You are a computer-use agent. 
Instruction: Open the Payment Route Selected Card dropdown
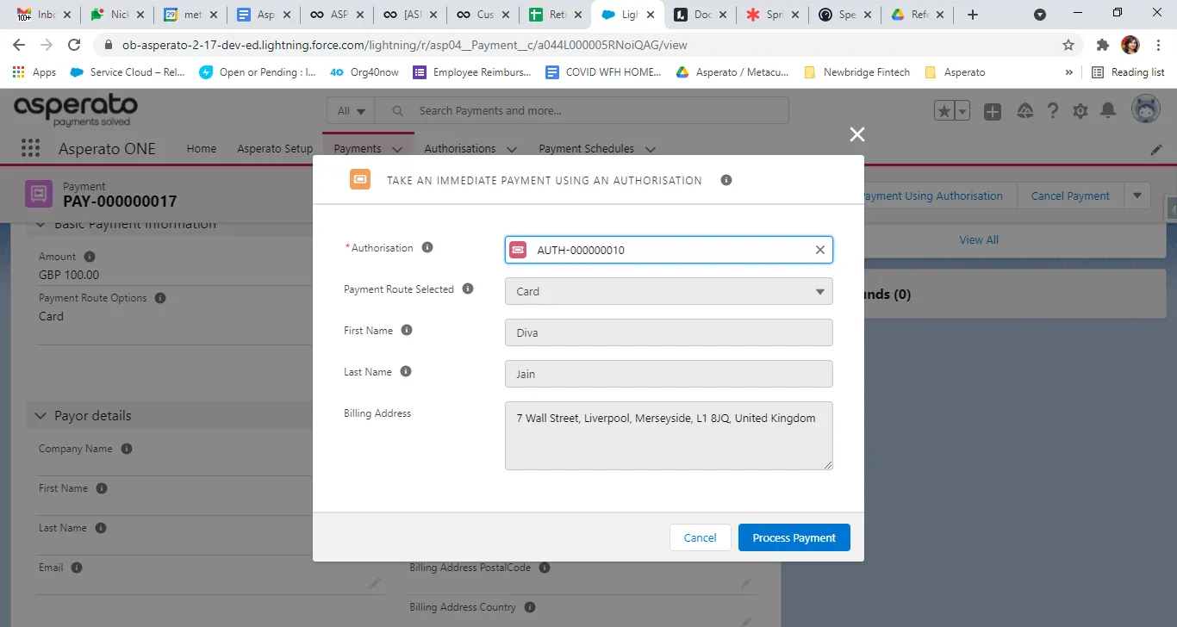click(669, 291)
